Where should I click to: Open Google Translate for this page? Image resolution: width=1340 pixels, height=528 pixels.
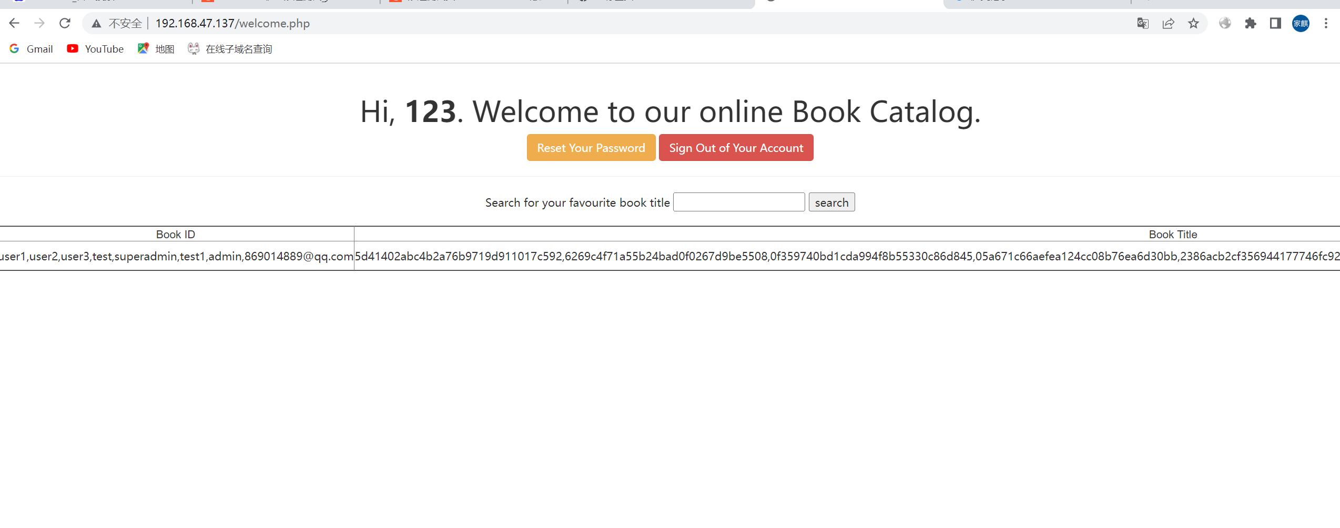click(x=1142, y=23)
